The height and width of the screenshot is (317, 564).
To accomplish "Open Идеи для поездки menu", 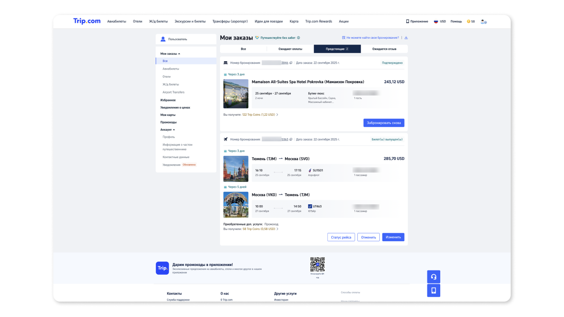I will pyautogui.click(x=269, y=21).
